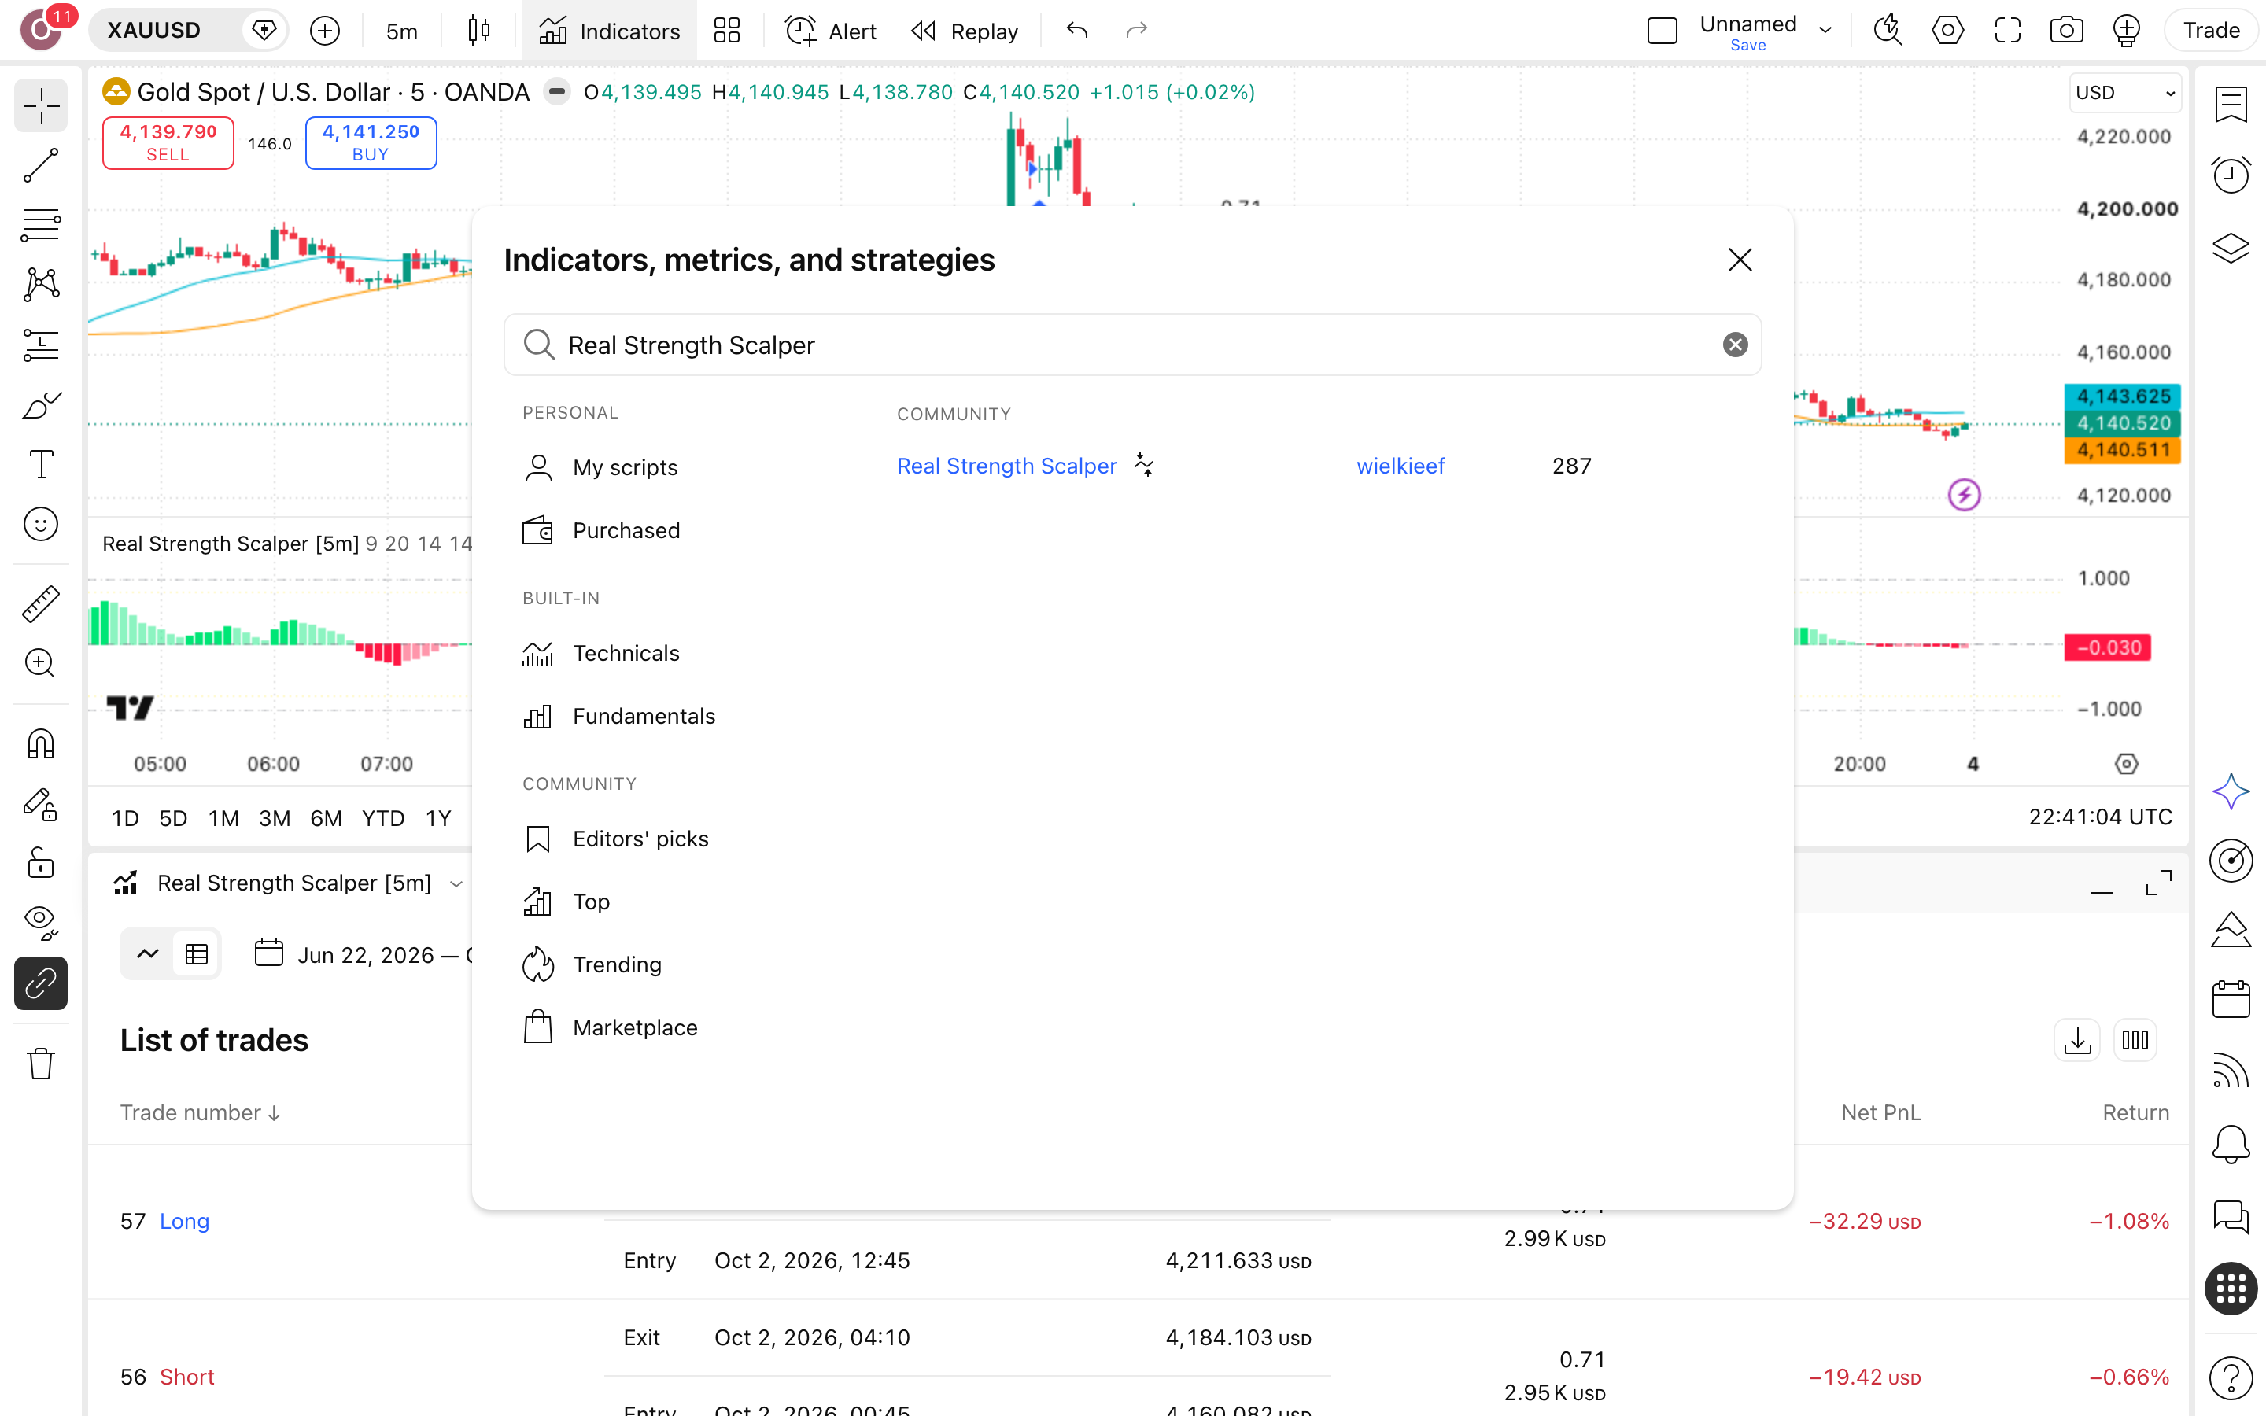Open the object tree layers panel

2231,248
